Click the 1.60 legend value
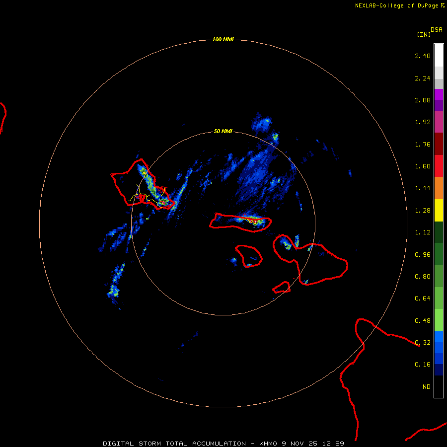This screenshot has width=447, height=447. pos(423,166)
